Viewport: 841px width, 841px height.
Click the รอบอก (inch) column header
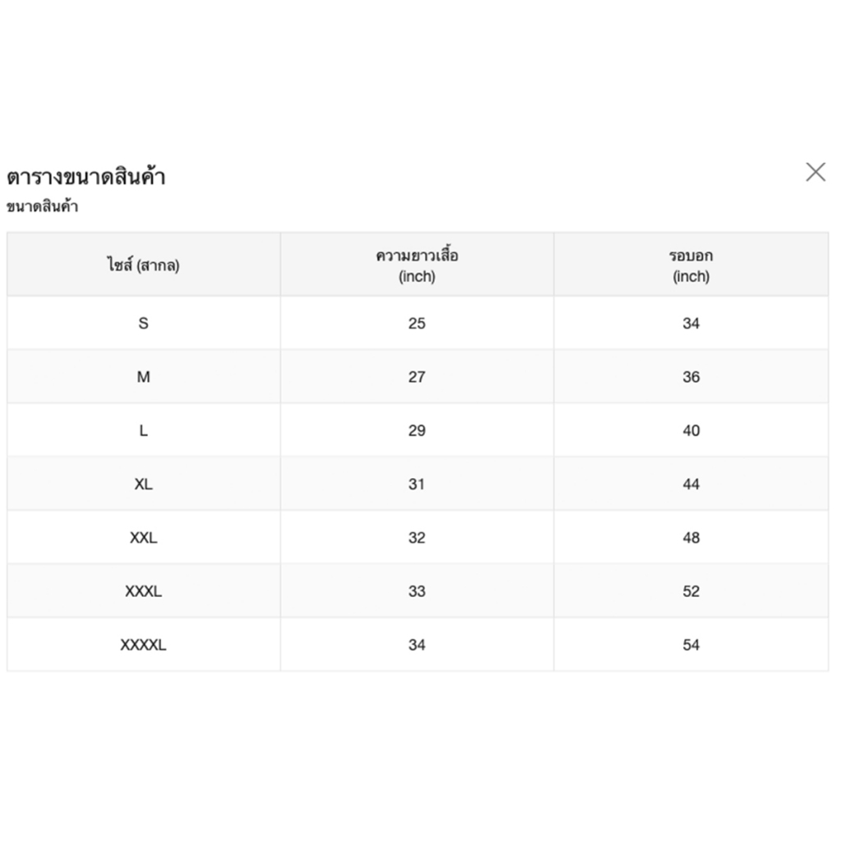(x=691, y=265)
